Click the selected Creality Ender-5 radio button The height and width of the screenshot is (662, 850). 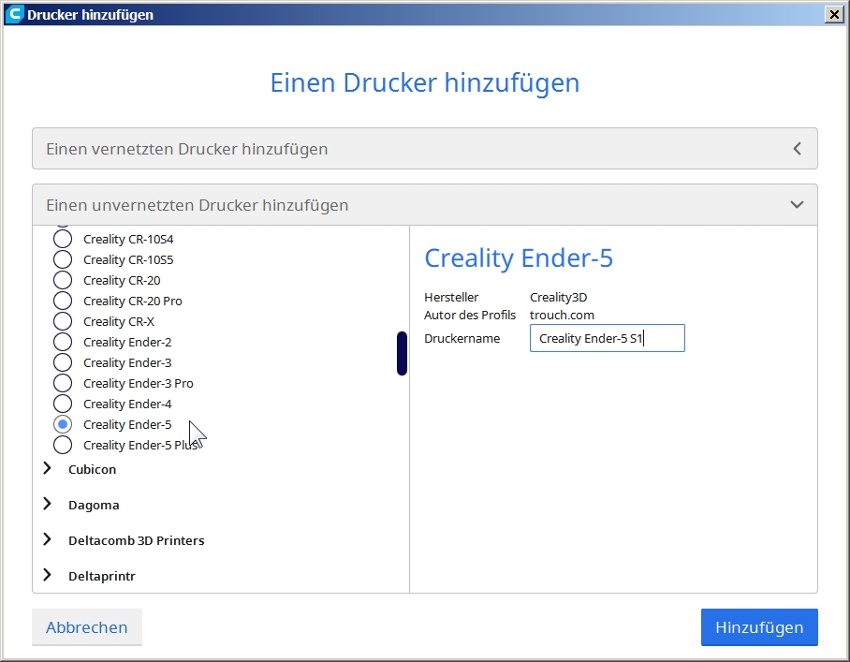[x=63, y=424]
